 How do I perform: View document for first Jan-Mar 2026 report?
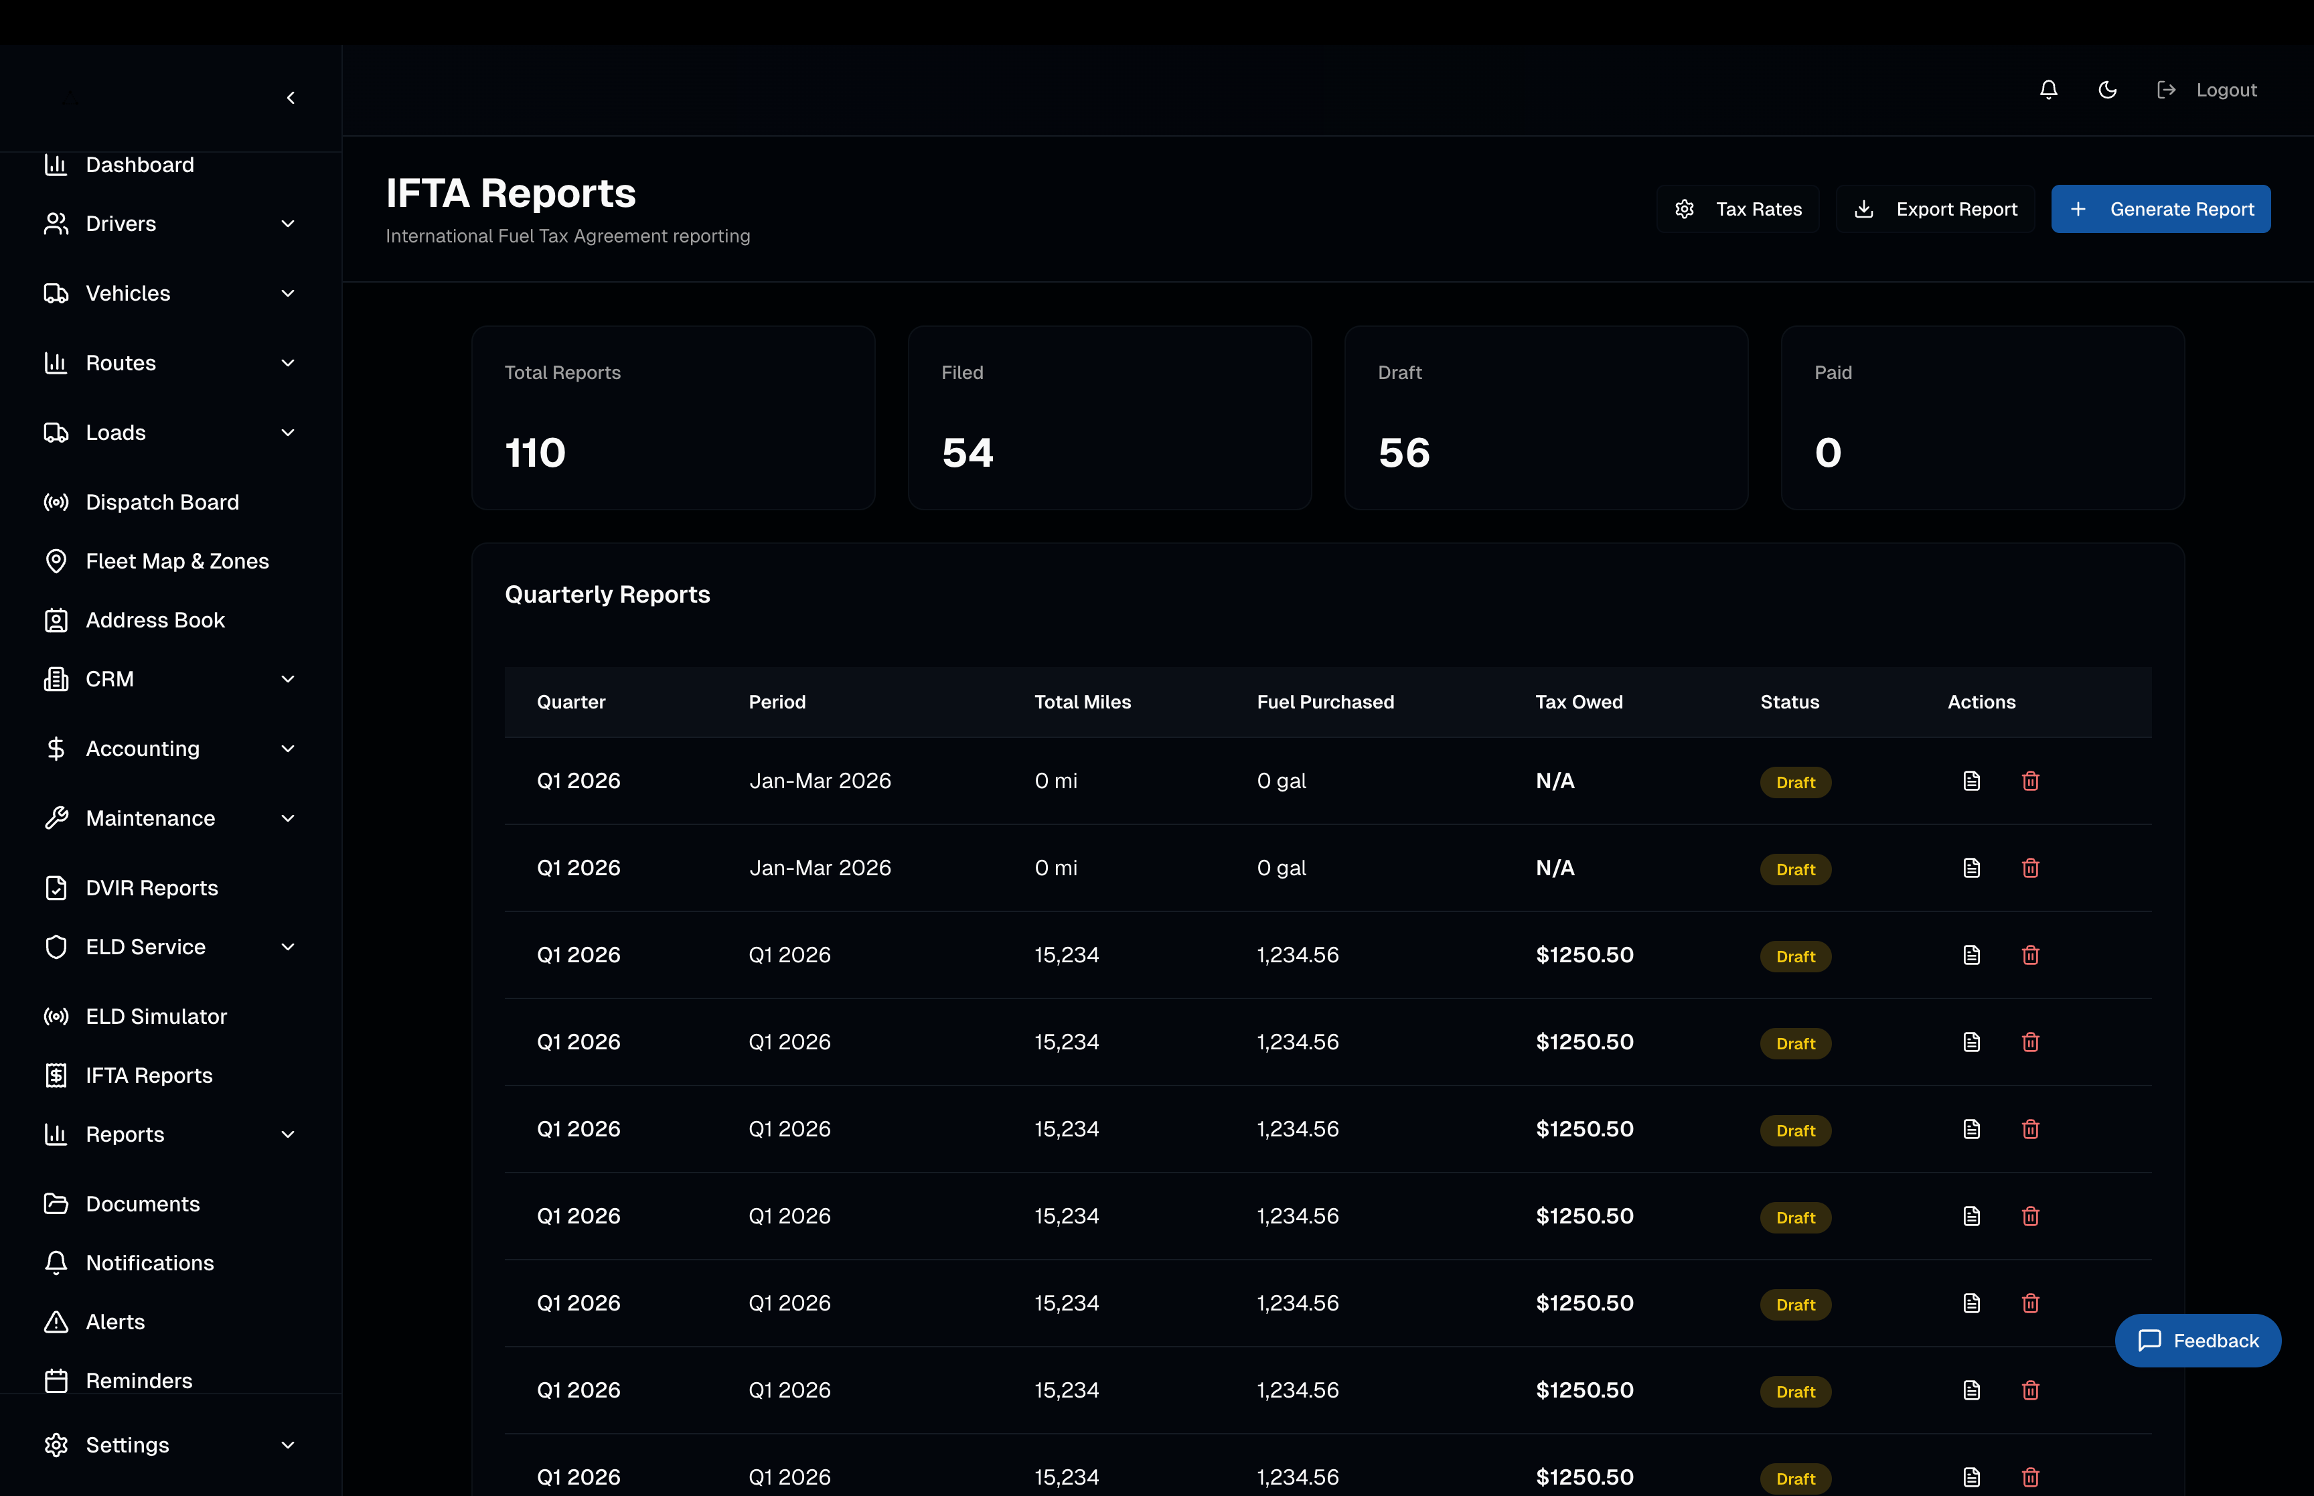[x=1971, y=781]
